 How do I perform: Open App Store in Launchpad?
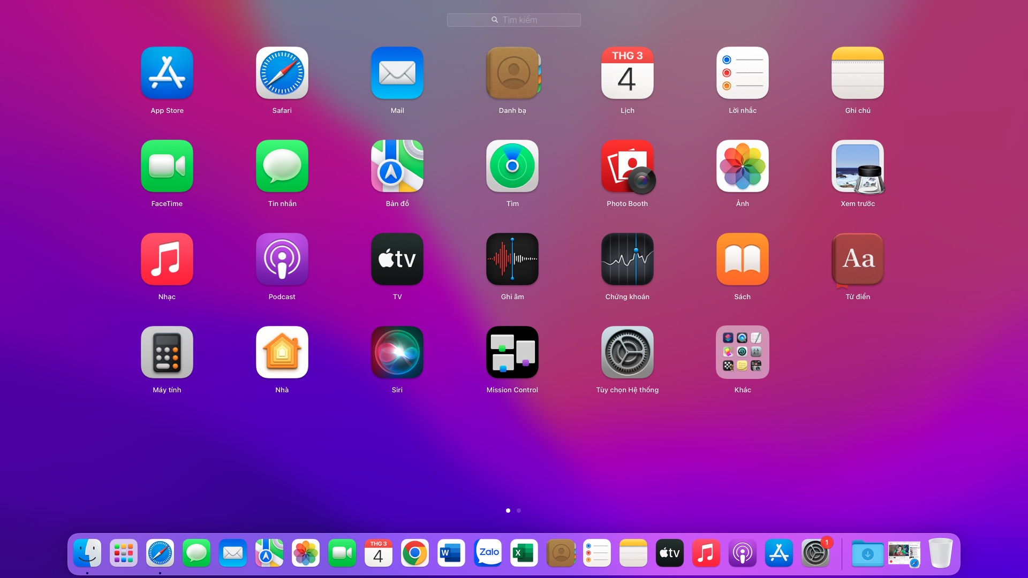pyautogui.click(x=167, y=73)
